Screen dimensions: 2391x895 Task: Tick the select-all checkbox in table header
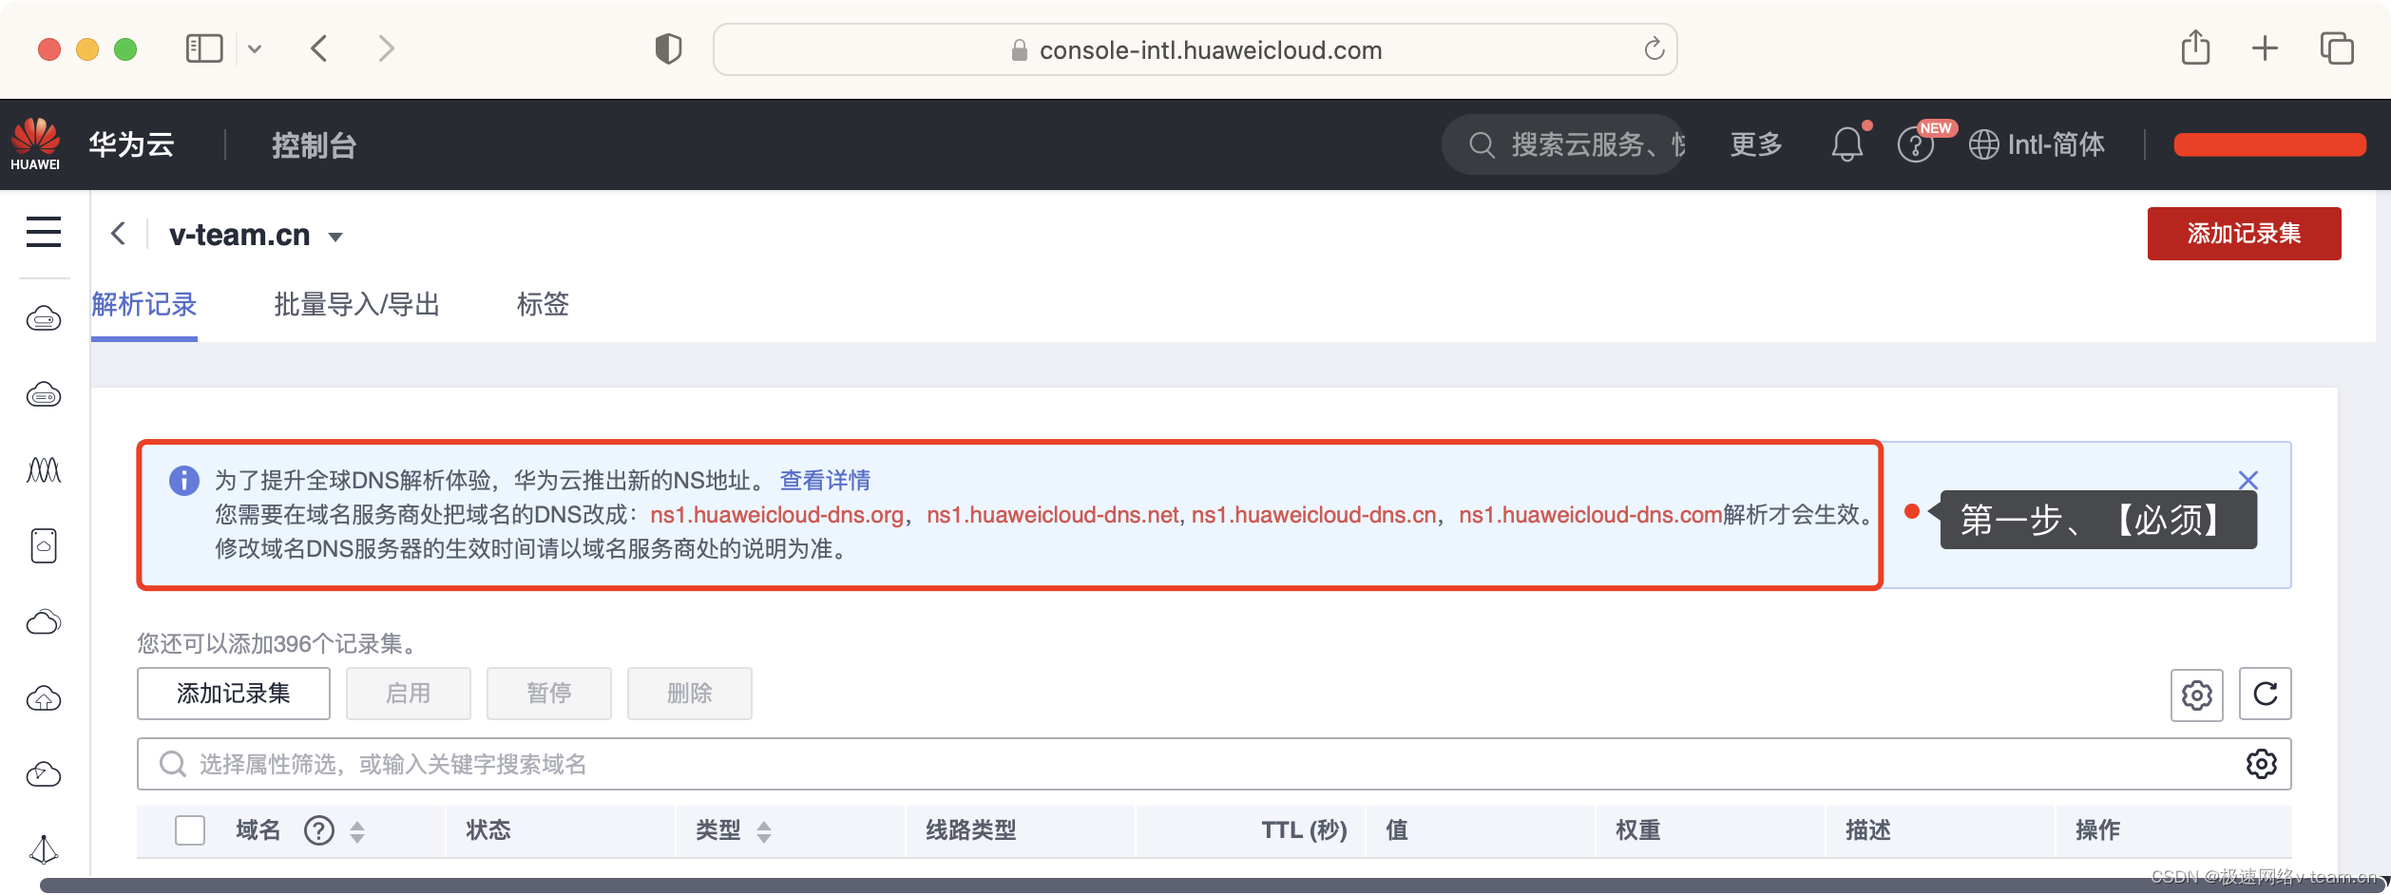pyautogui.click(x=190, y=830)
